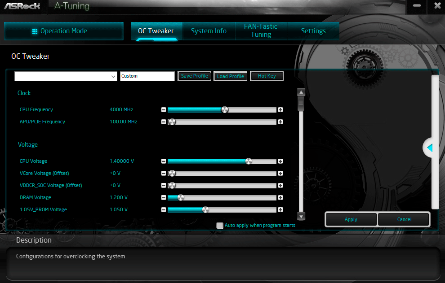Click the Load Profile button

[230, 77]
